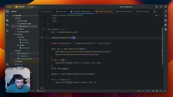Click the editor vertical scrollbar
Screen dimensions: 173x97
pos(162,46)
